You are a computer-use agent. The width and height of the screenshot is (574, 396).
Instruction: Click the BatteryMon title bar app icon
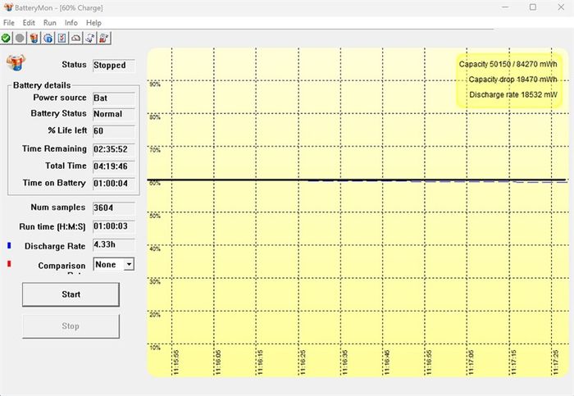(x=7, y=7)
